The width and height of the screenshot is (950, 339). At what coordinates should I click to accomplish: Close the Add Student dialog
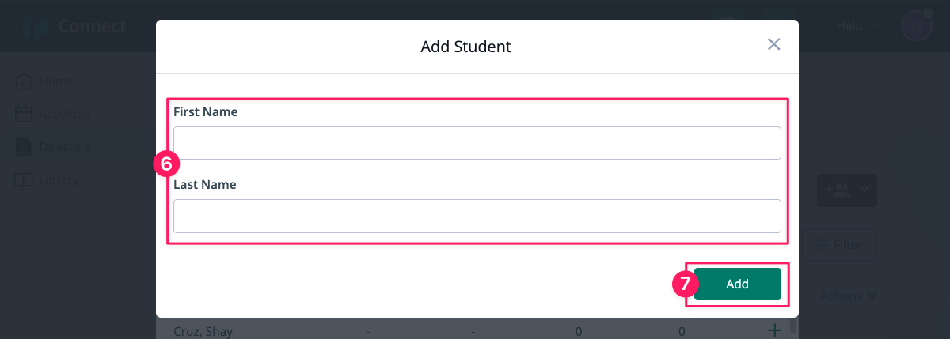(x=774, y=44)
